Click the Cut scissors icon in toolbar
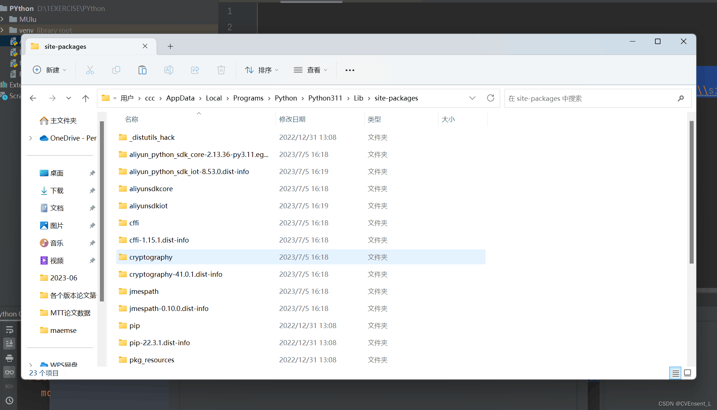The width and height of the screenshot is (717, 410). [x=90, y=70]
